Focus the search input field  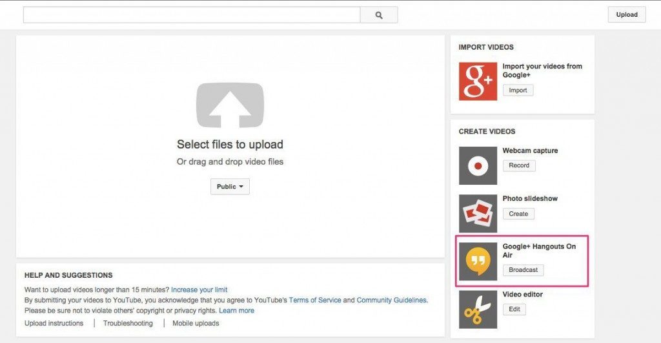[x=192, y=15]
